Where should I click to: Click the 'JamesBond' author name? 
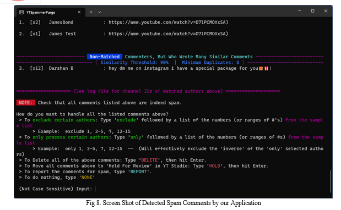tap(61, 22)
